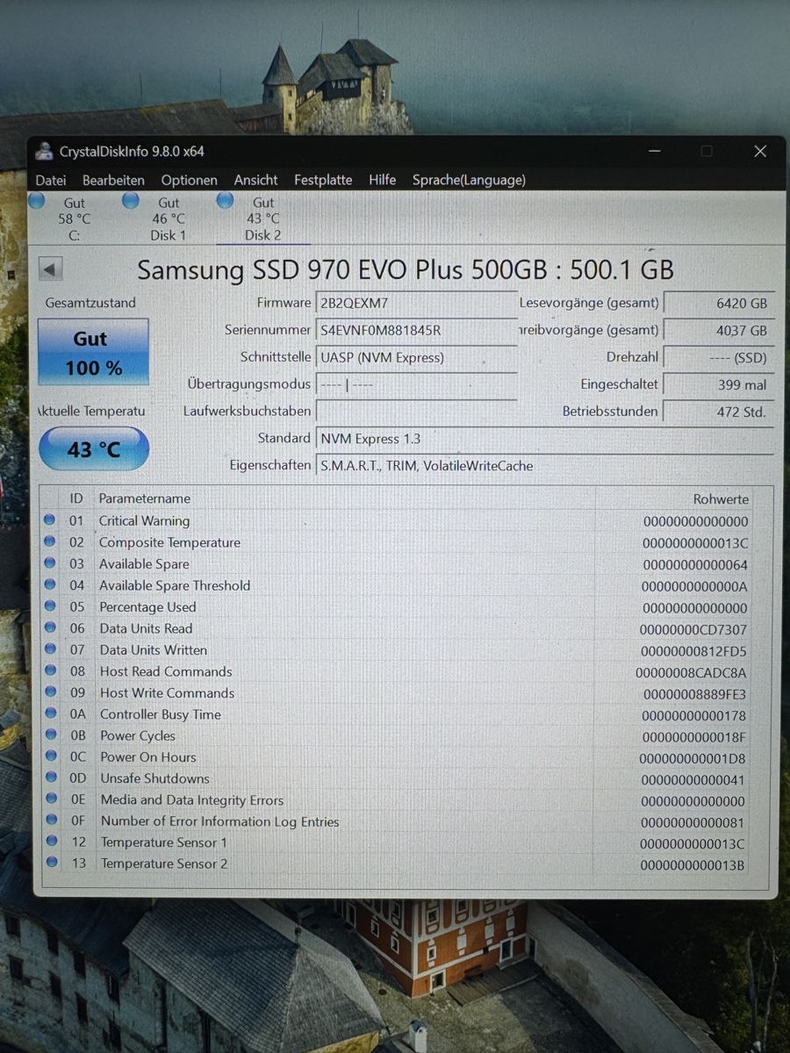Click status dot of Available Spare row
Viewport: 790px width, 1053px height.
pos(50,563)
